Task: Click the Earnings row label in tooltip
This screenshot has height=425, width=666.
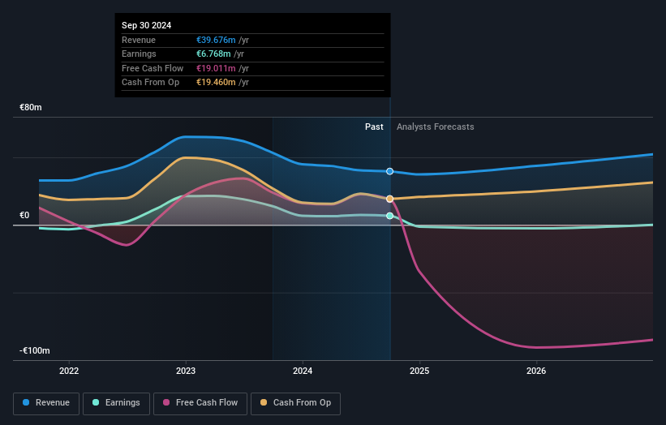Action: click(x=139, y=54)
